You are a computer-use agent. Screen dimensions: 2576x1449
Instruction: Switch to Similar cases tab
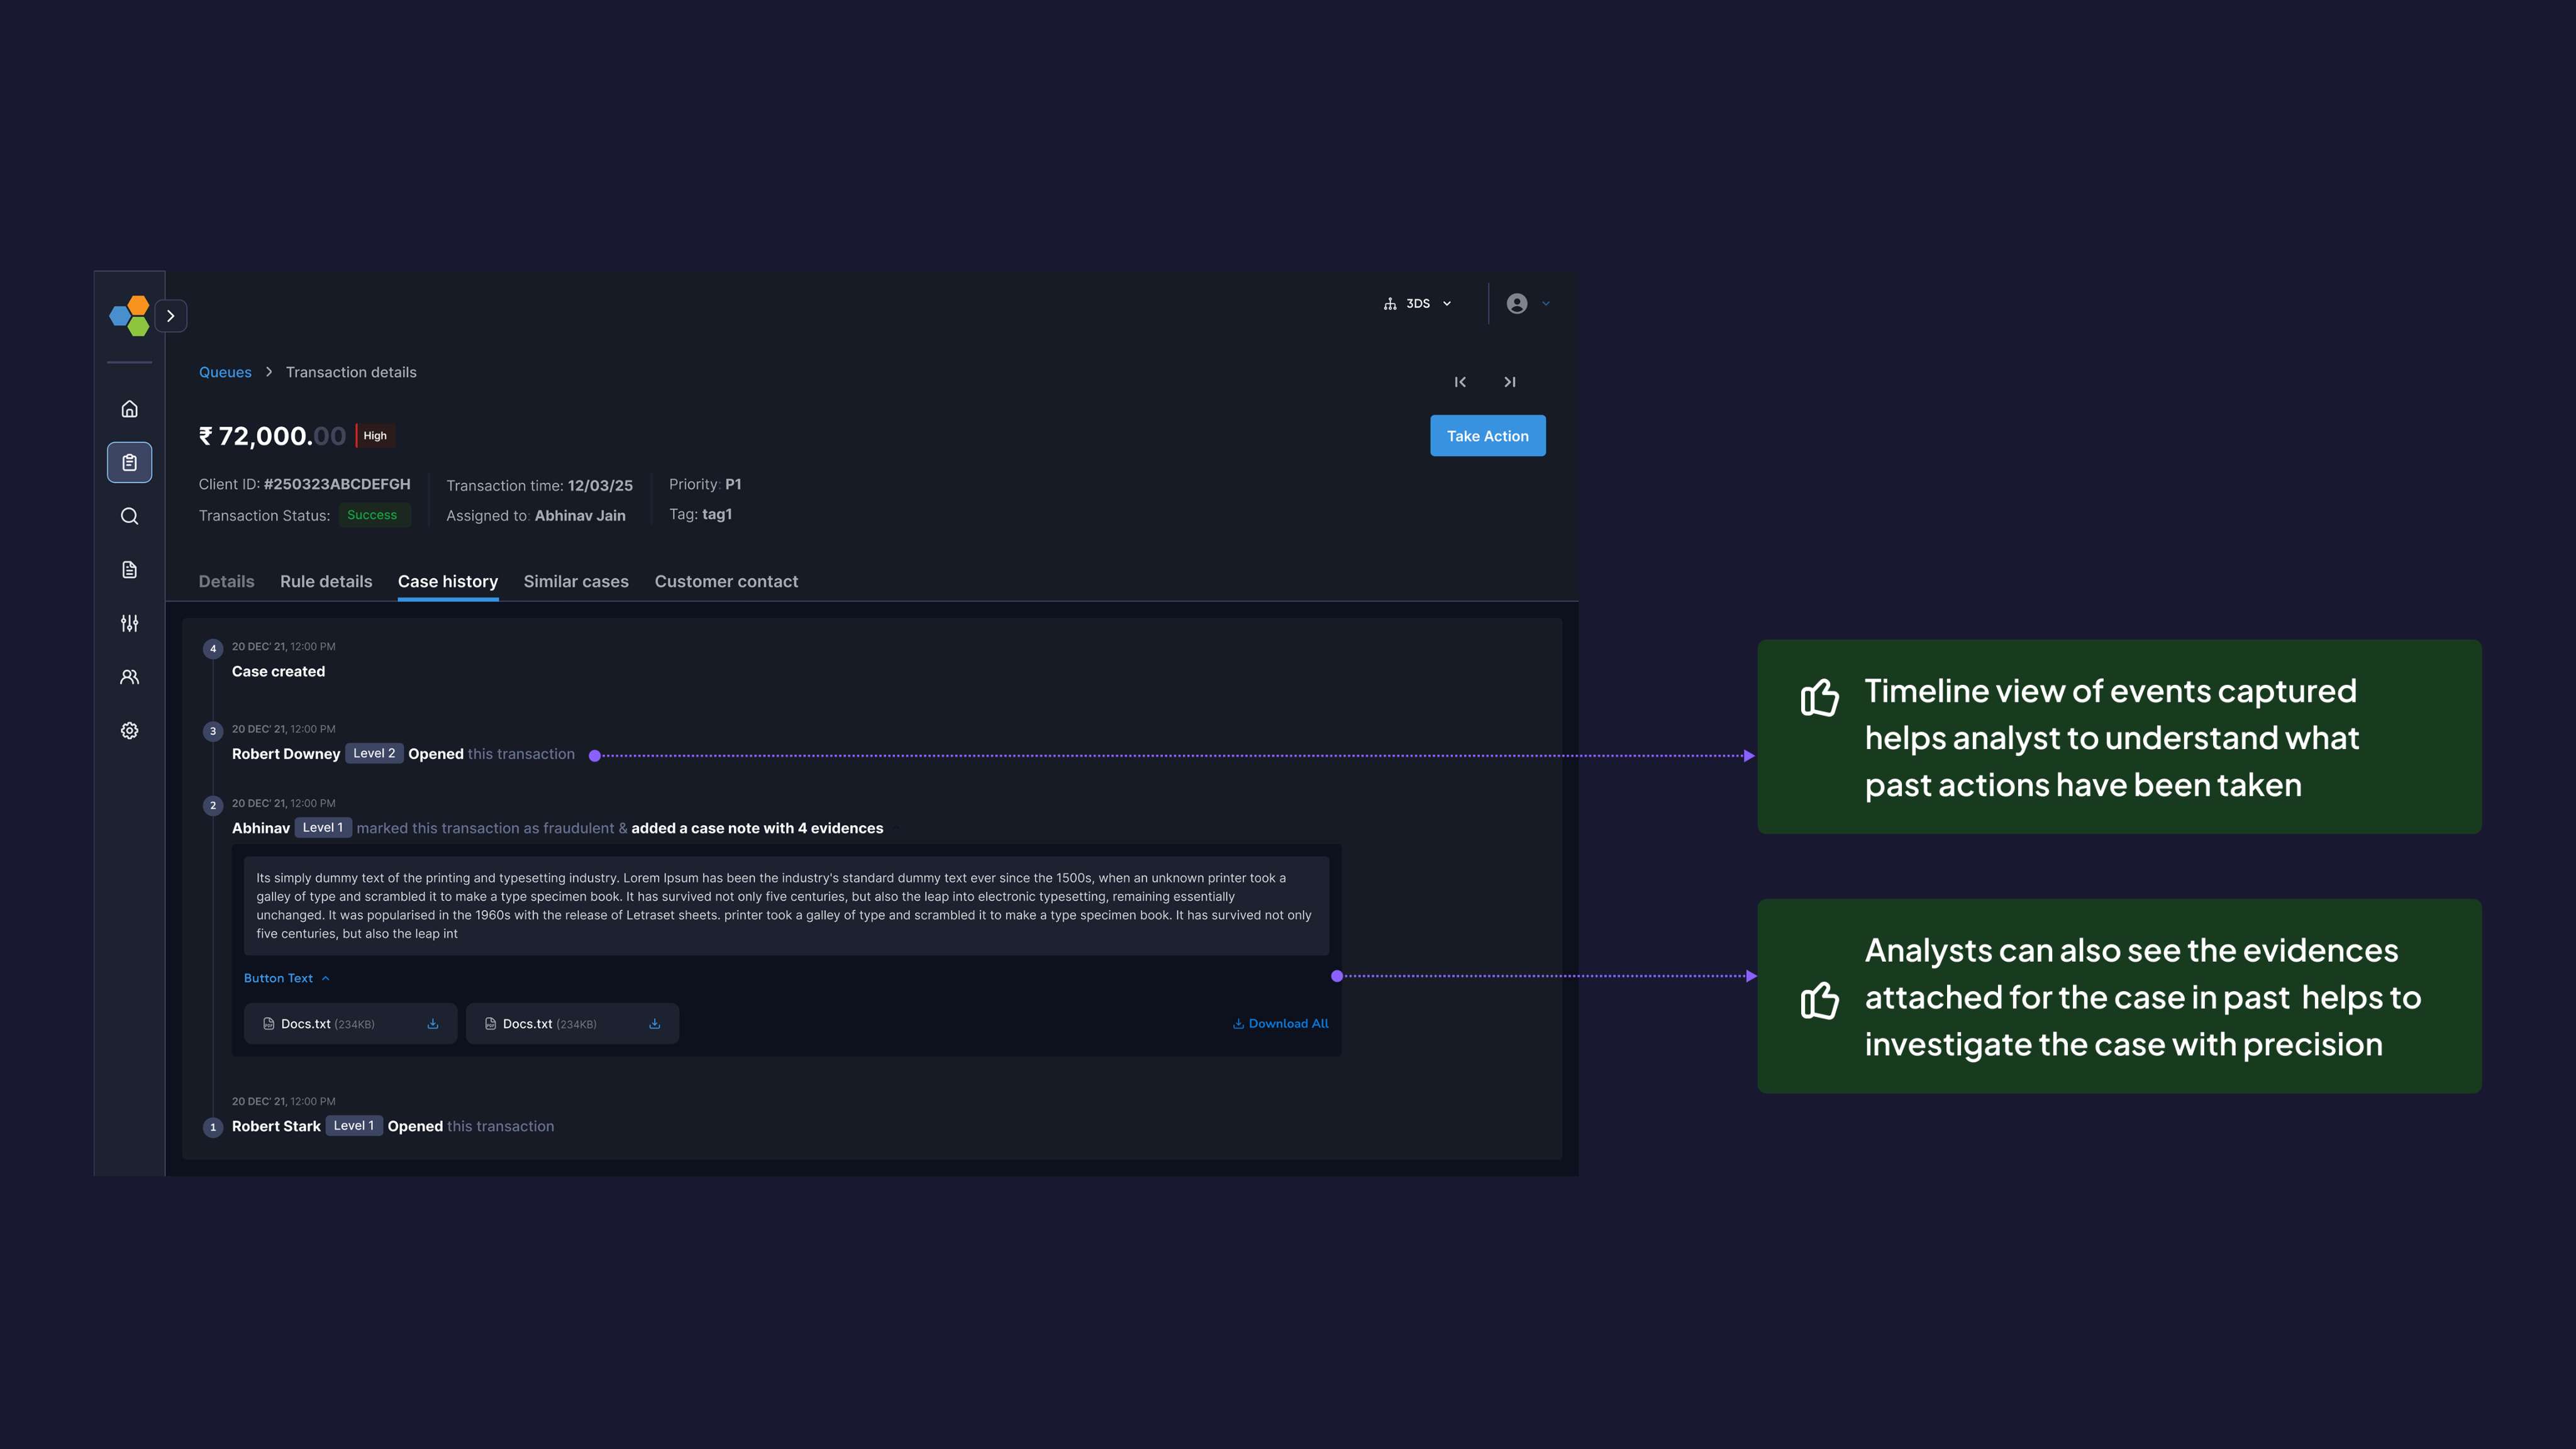point(576,582)
